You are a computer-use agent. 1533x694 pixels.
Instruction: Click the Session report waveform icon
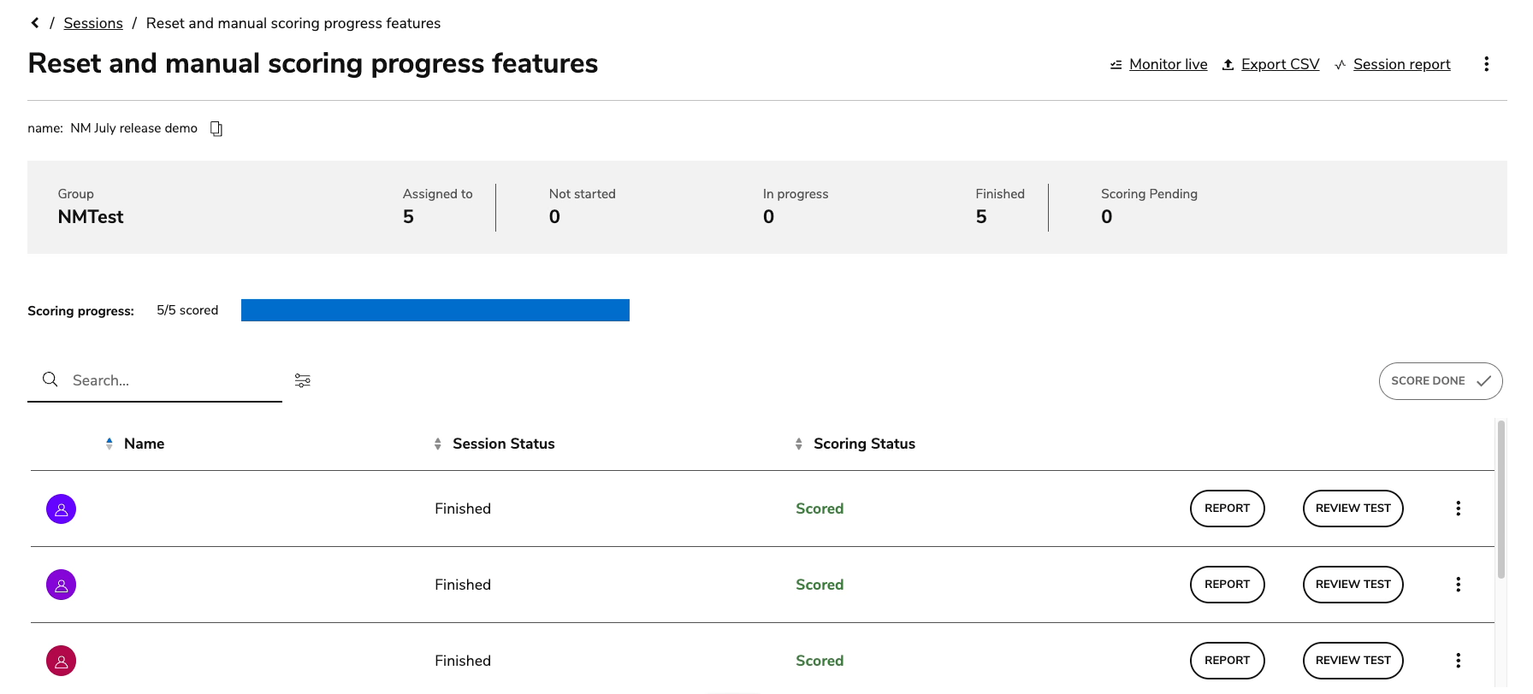1340,64
